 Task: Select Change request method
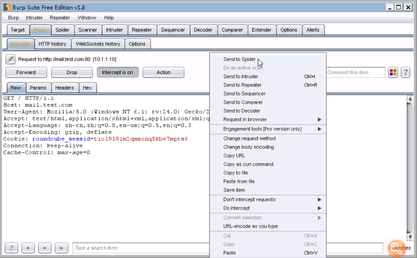(x=268, y=138)
